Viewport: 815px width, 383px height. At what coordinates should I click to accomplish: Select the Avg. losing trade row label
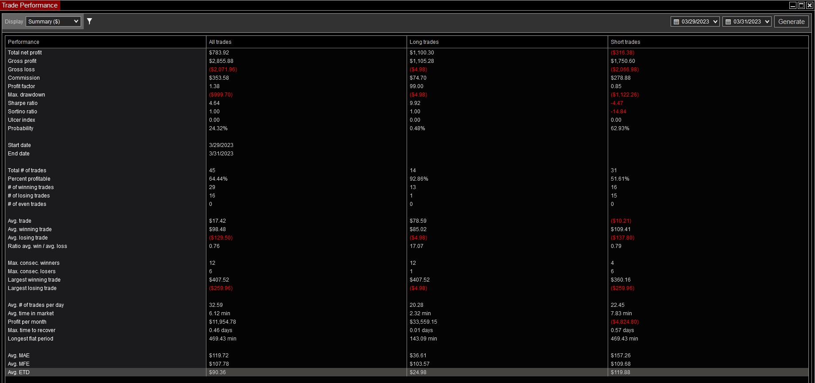(x=28, y=238)
